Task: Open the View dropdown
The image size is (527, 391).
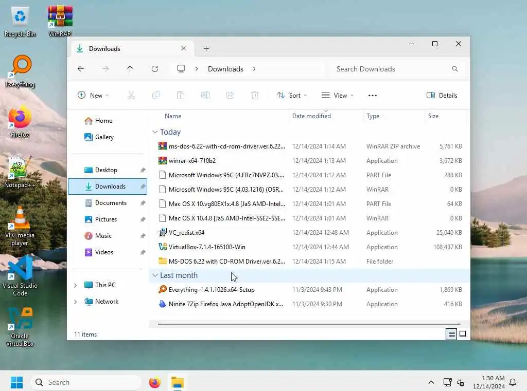Action: coord(338,96)
